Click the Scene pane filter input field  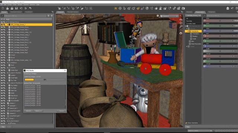25,16
